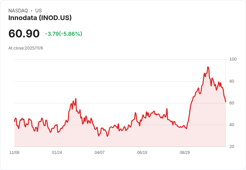Click the Innodata (INOD.US) stock title

pyautogui.click(x=40, y=18)
